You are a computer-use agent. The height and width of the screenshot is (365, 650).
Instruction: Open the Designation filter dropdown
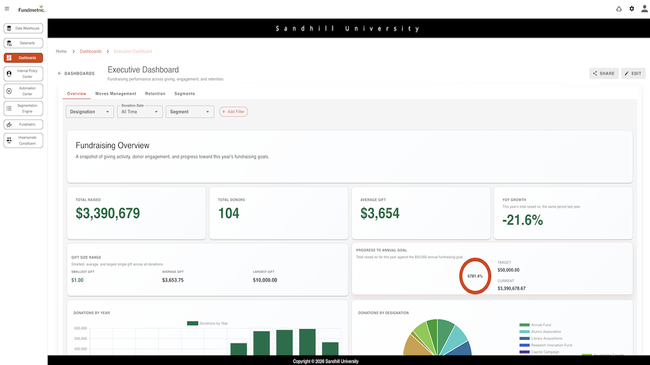[x=90, y=112]
